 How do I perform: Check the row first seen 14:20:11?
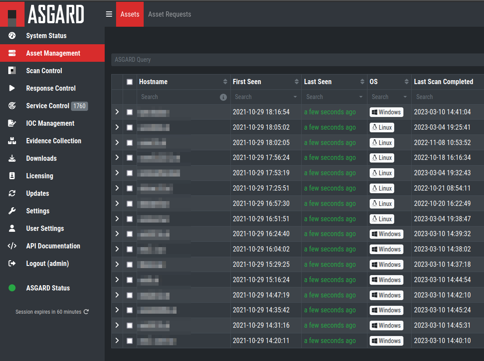coord(130,341)
